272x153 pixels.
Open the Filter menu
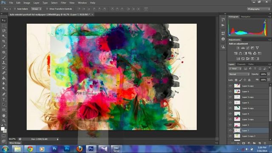tap(63, 3)
